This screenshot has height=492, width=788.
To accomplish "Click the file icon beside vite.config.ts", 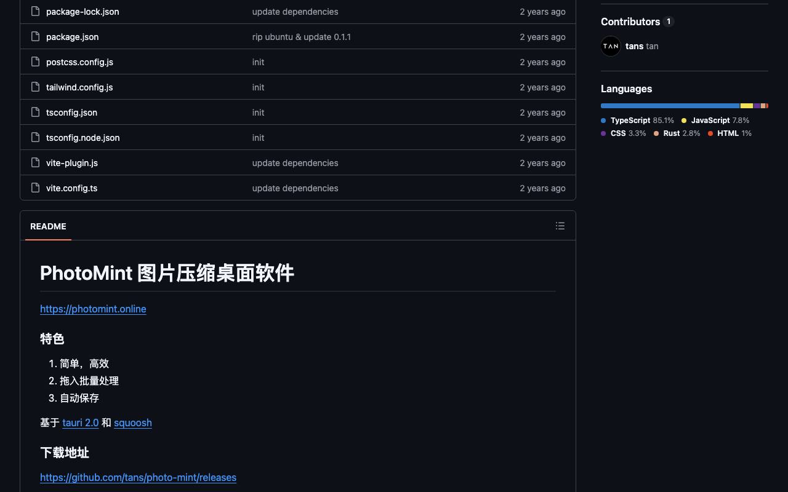I will click(x=35, y=188).
